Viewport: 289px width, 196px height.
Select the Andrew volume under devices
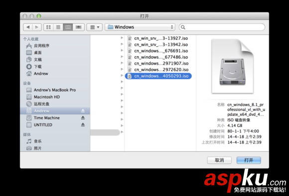(55, 111)
